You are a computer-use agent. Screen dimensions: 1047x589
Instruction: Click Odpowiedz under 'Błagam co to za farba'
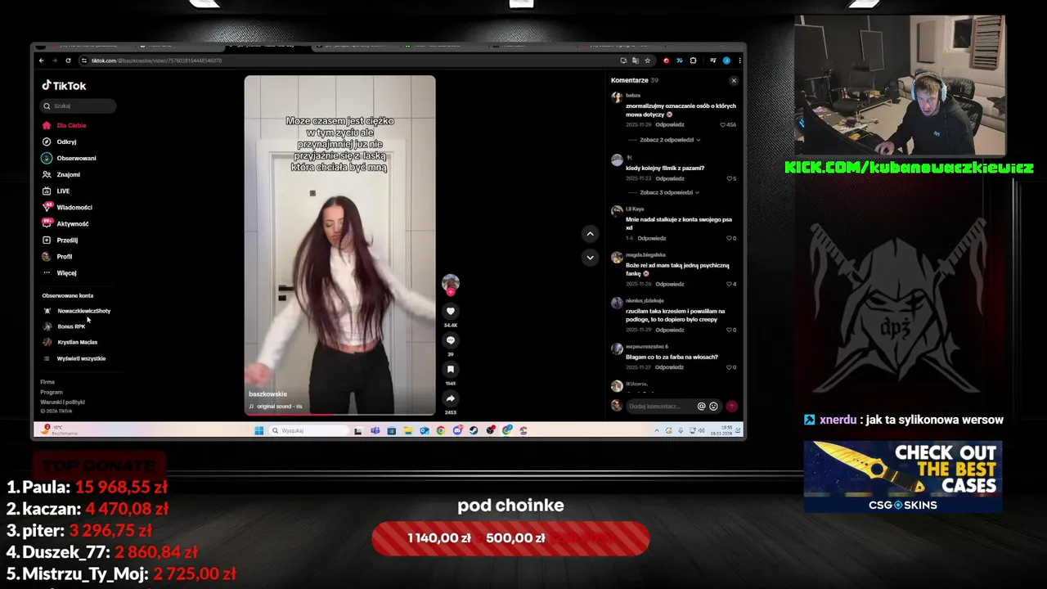pos(670,367)
